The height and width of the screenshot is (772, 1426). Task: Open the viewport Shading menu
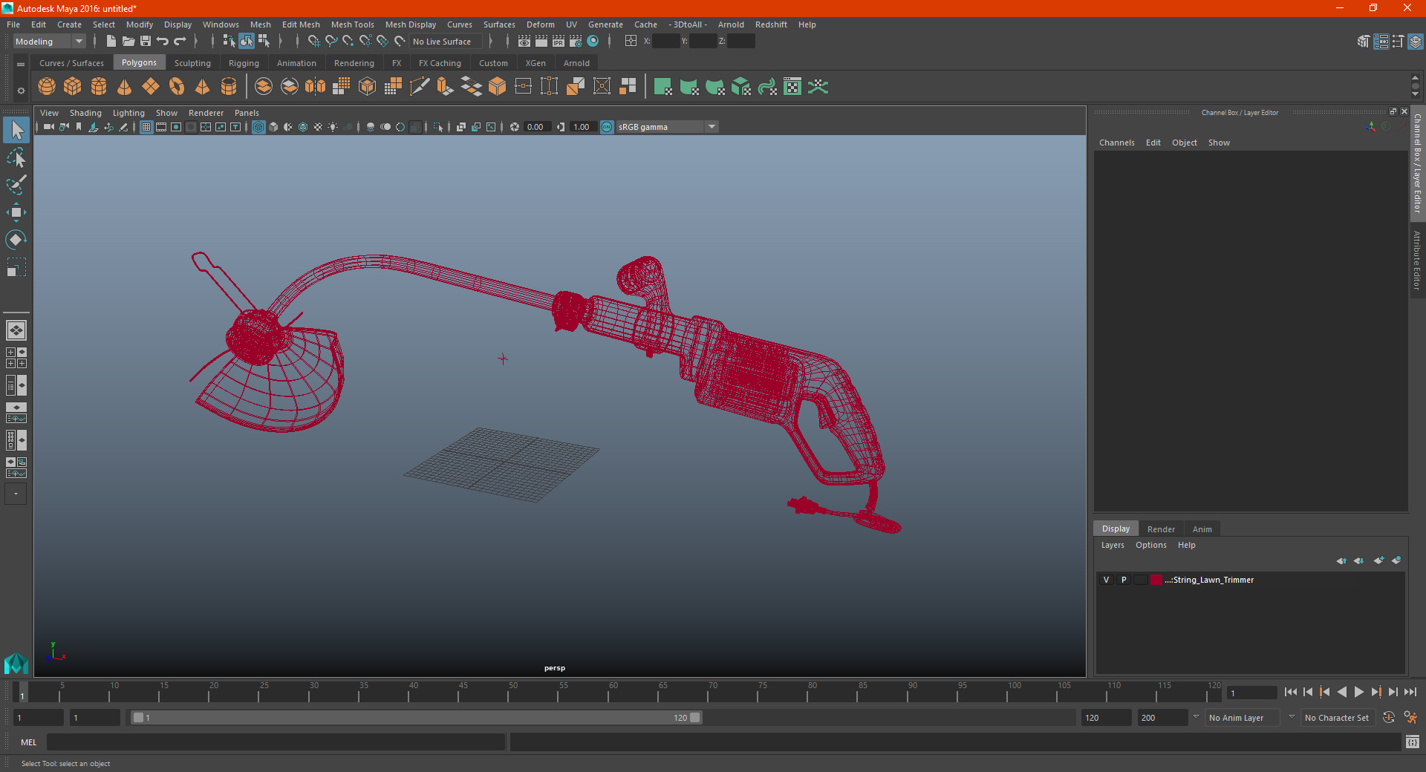click(85, 113)
